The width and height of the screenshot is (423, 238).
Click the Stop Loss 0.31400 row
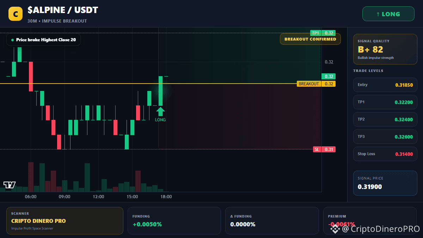(385, 154)
